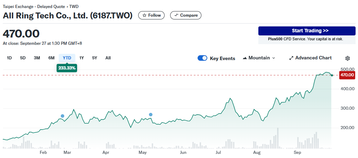This screenshot has height=158, width=358.
Task: Click the 470.00 price label on axis
Action: 347,75
